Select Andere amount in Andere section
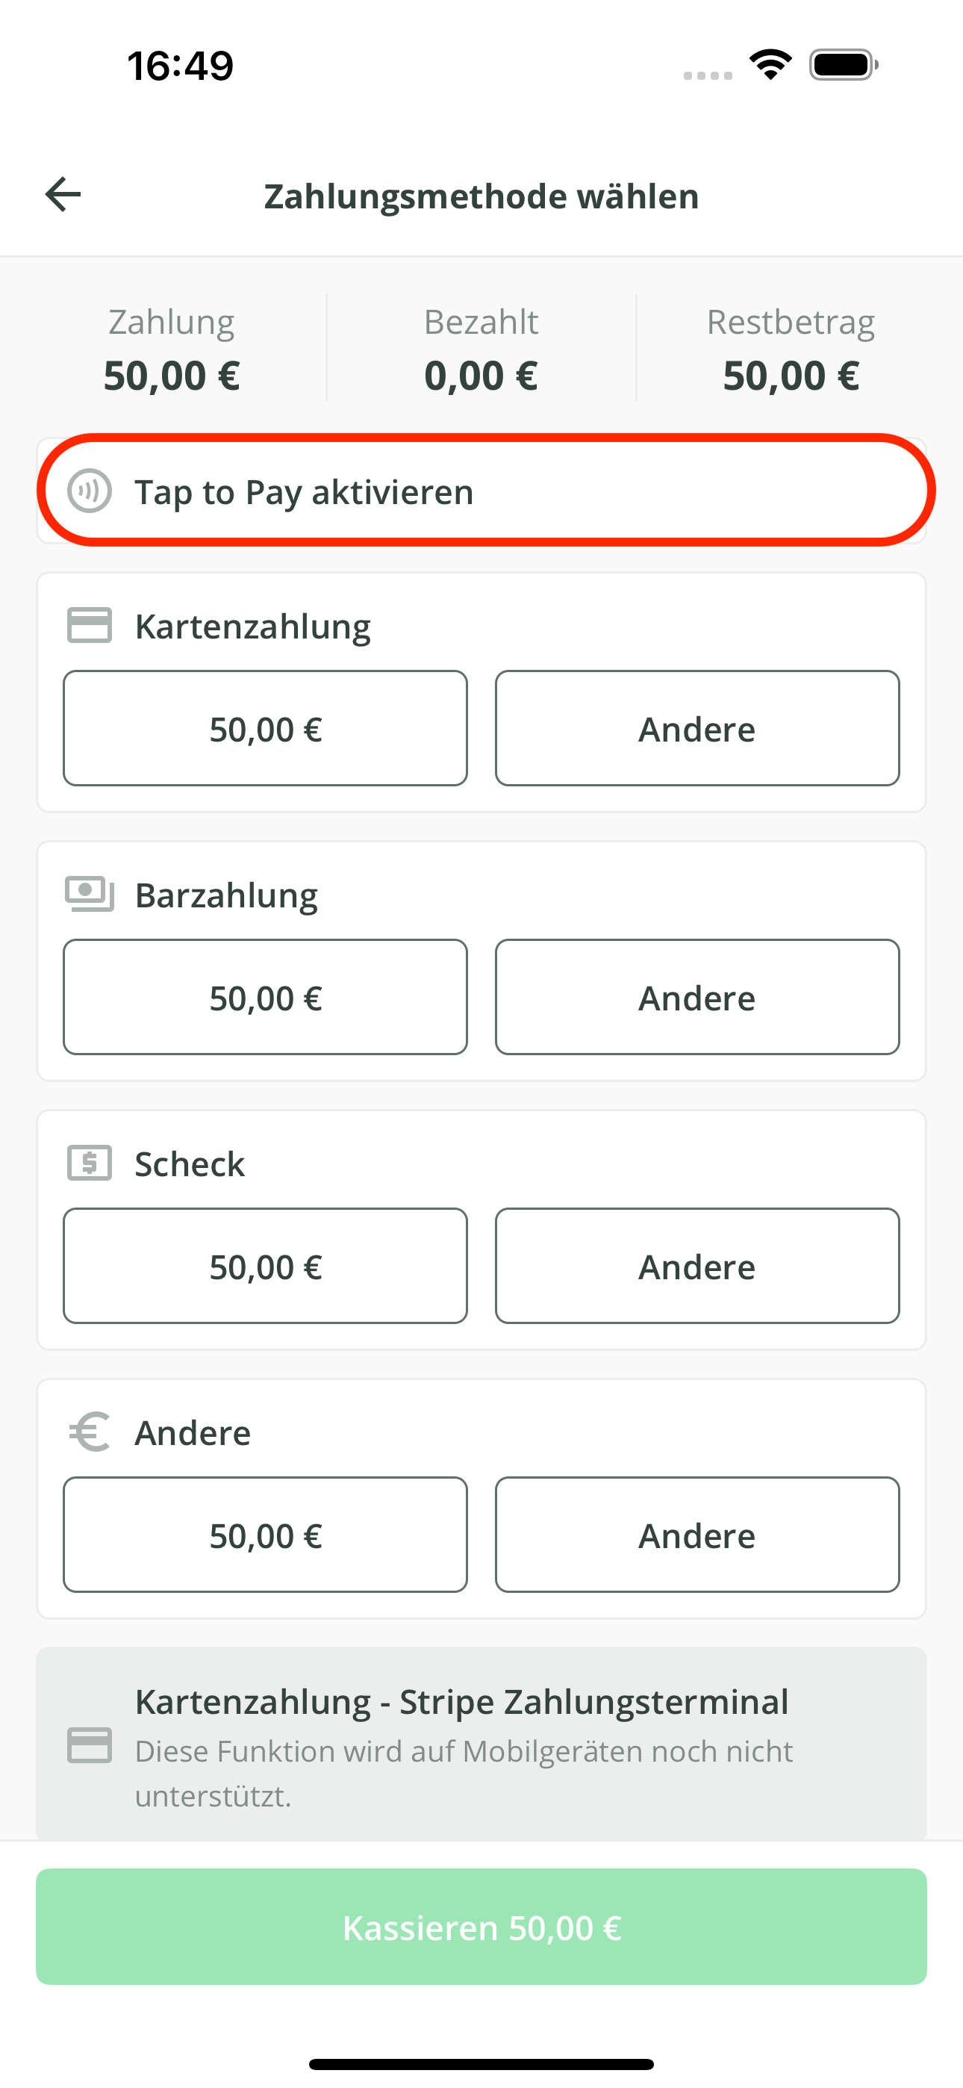Viewport: 963px width, 2088px height. click(697, 1535)
